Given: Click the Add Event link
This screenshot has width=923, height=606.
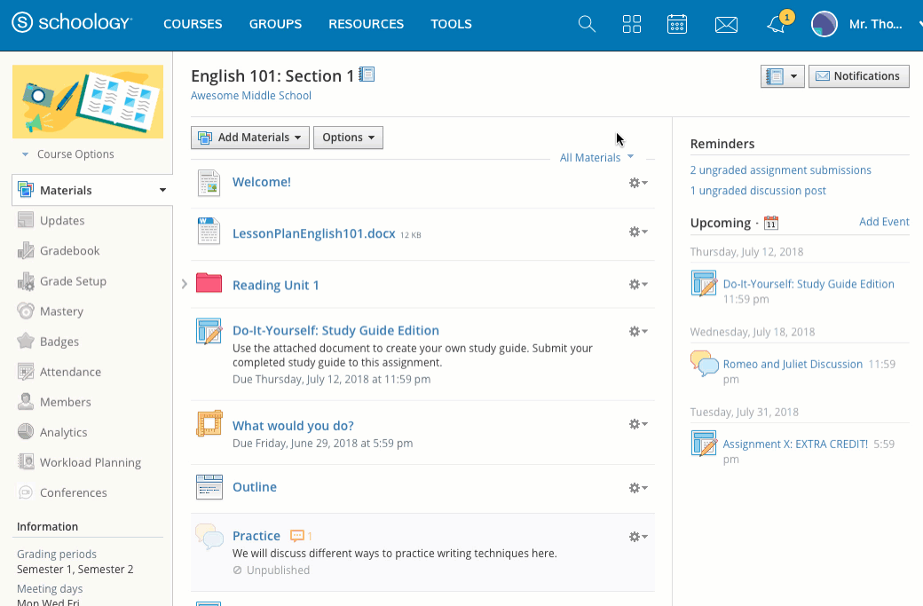Looking at the screenshot, I should pos(884,222).
